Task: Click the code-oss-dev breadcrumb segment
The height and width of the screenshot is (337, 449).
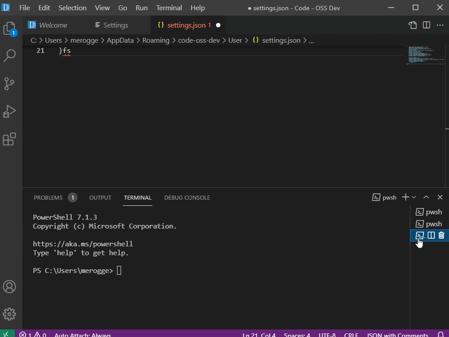Action: click(x=199, y=40)
